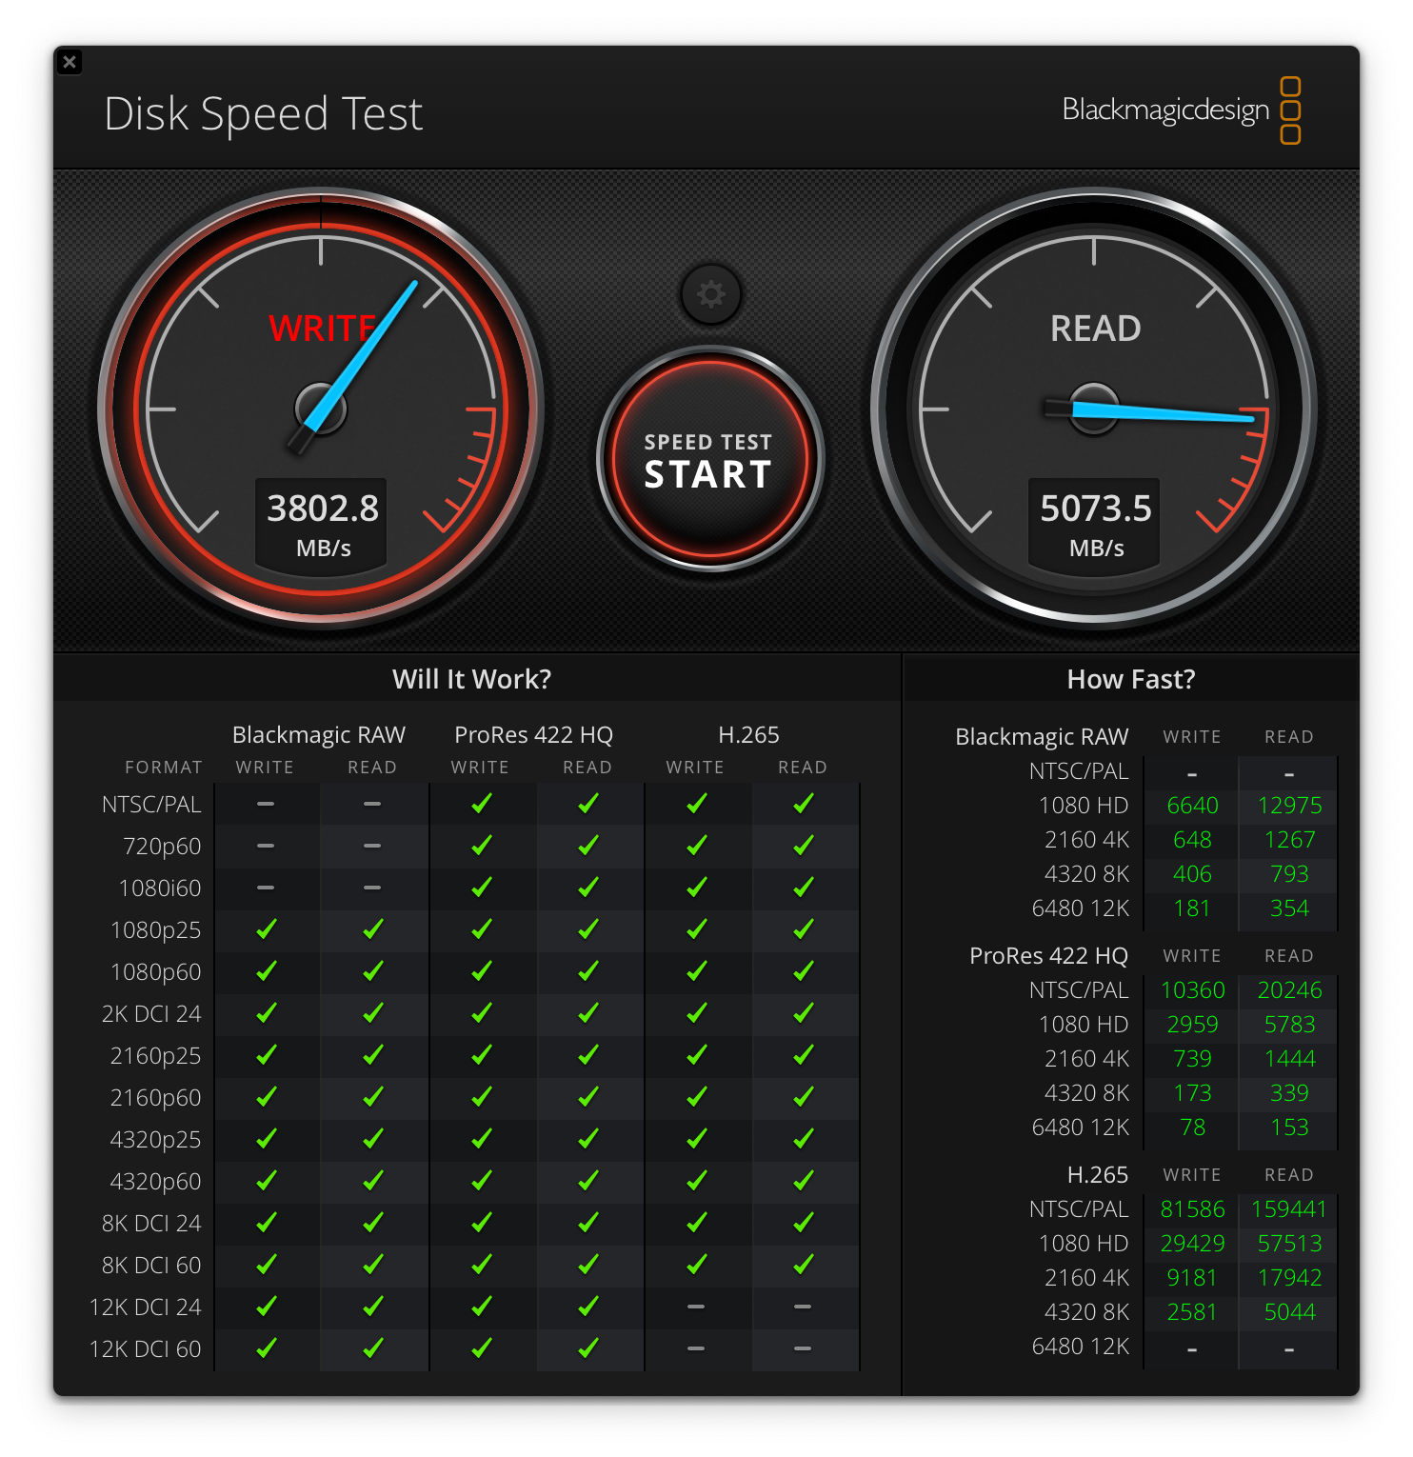This screenshot has height=1457, width=1413.
Task: Click the WRITE speed gauge needle
Action: pyautogui.click(x=353, y=366)
